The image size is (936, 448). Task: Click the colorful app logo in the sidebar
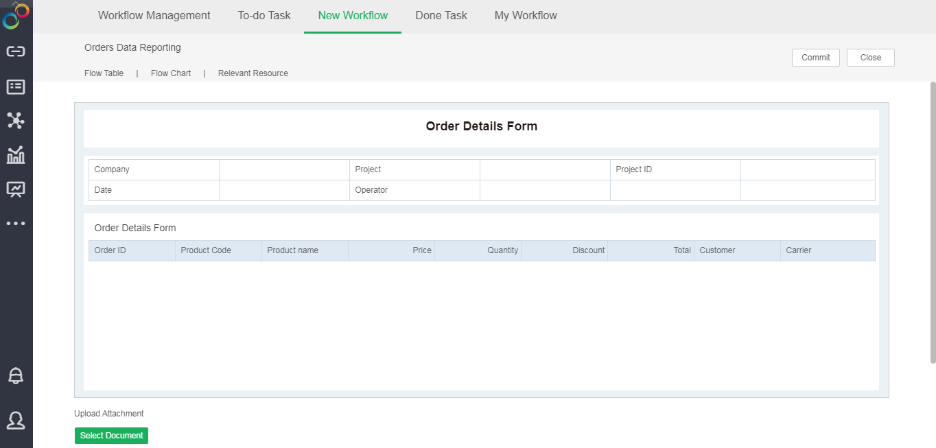click(x=16, y=16)
